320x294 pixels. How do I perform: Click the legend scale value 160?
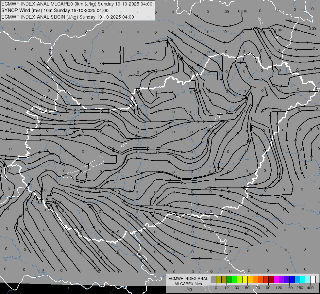(x=289, y=288)
